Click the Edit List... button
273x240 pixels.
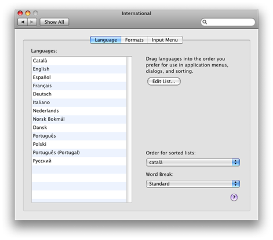[x=164, y=82]
